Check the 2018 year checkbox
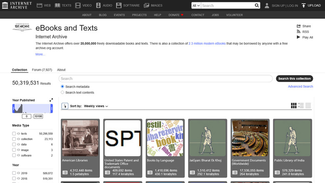 tap(14, 178)
